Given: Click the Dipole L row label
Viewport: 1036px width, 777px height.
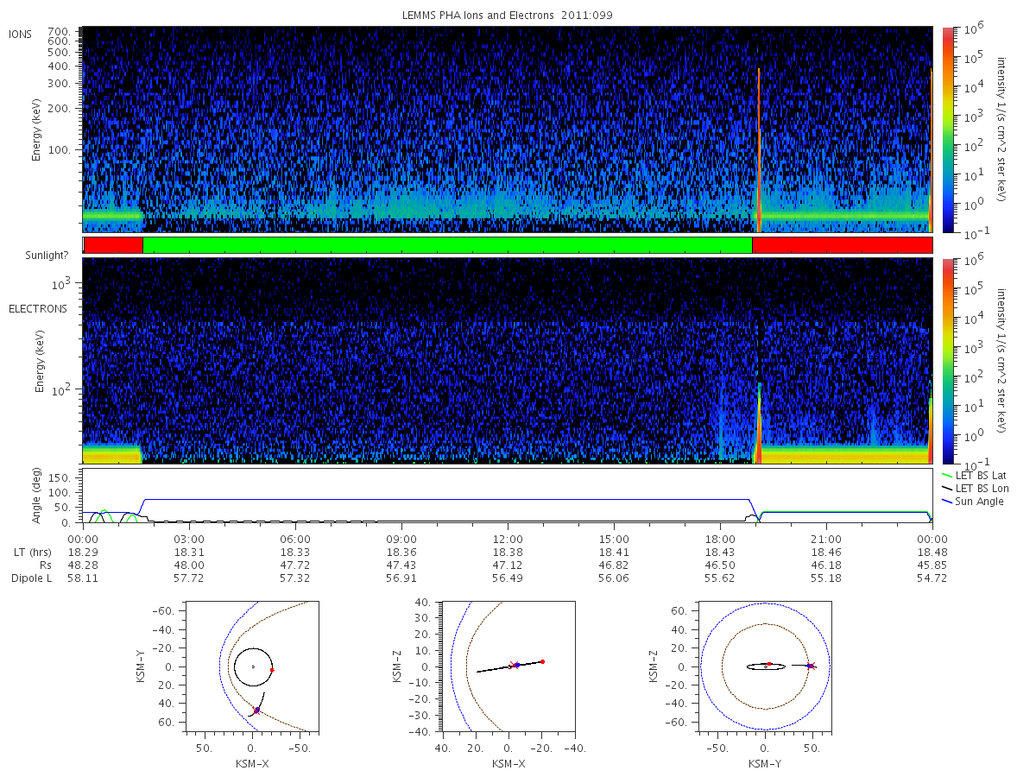Looking at the screenshot, I should 31,578.
